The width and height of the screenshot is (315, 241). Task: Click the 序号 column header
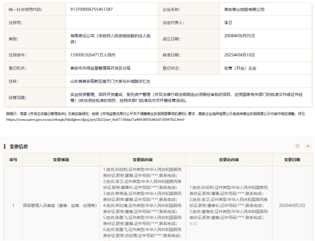pos(13,159)
